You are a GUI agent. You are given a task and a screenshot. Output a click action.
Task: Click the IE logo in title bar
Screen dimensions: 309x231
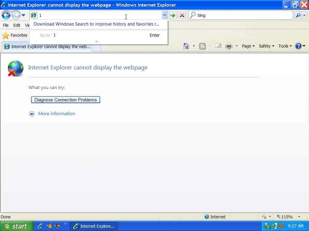pyautogui.click(x=4, y=5)
